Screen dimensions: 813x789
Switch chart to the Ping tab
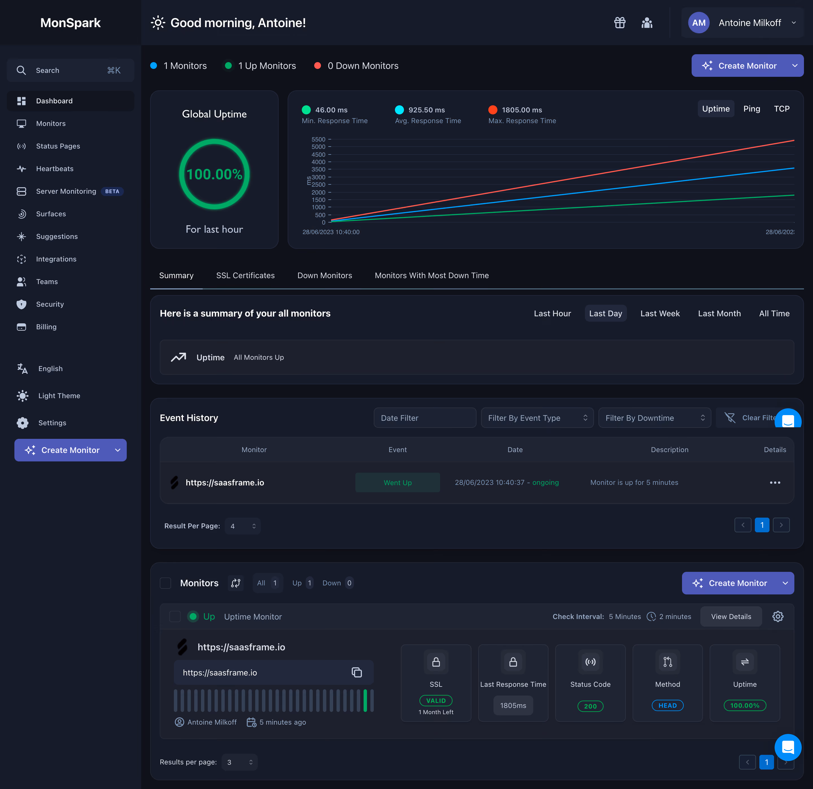(x=752, y=109)
